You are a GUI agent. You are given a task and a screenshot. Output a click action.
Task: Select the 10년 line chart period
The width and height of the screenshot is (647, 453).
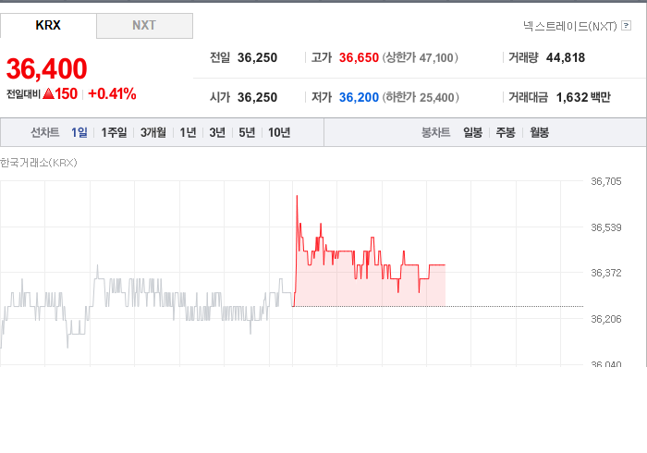click(x=279, y=132)
